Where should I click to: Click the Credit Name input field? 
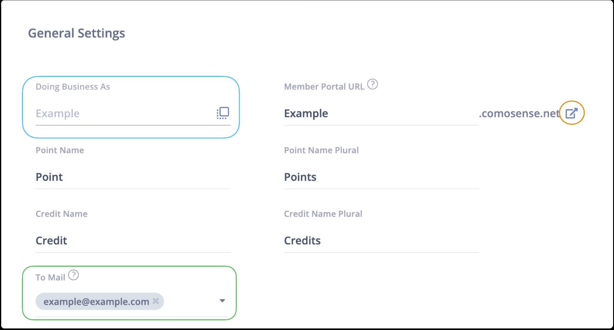tap(133, 241)
